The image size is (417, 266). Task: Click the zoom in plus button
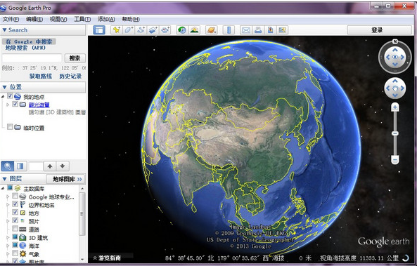(395, 107)
